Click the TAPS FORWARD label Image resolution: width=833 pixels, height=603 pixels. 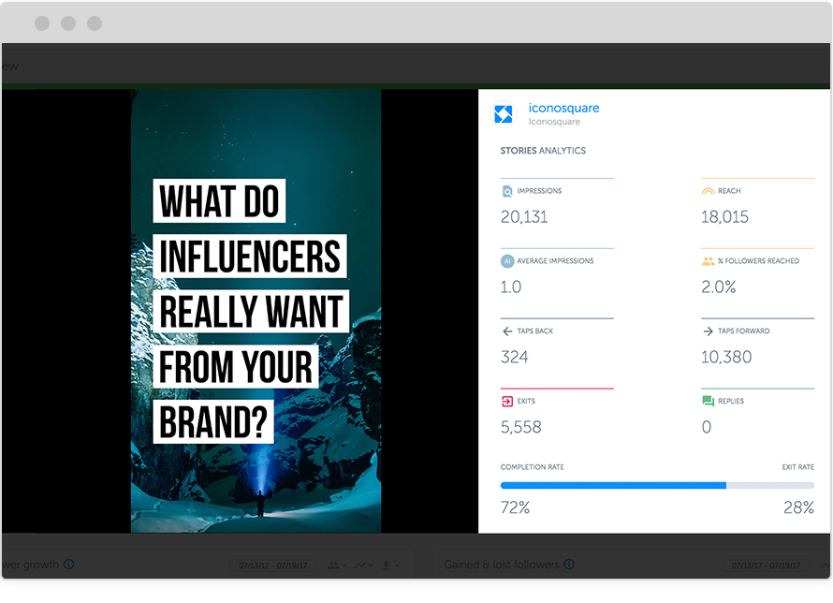click(x=743, y=331)
